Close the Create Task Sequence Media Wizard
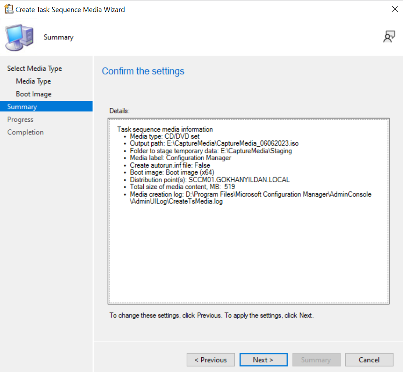This screenshot has width=403, height=372. [x=395, y=9]
